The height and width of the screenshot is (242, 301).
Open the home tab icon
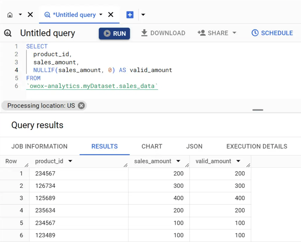tap(10, 15)
